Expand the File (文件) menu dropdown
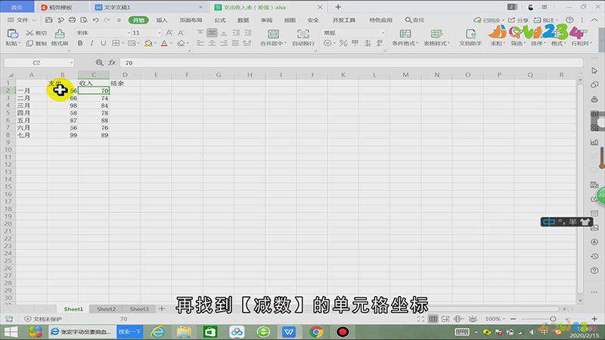This screenshot has width=605, height=340. pos(22,20)
